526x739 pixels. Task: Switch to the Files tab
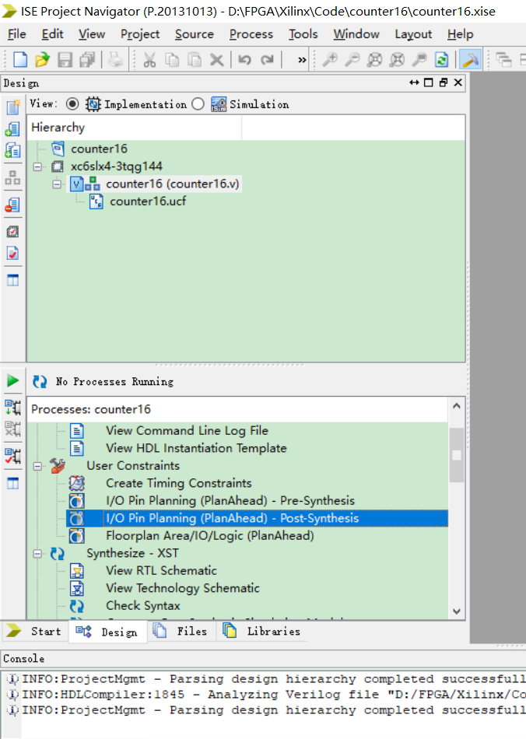181,632
